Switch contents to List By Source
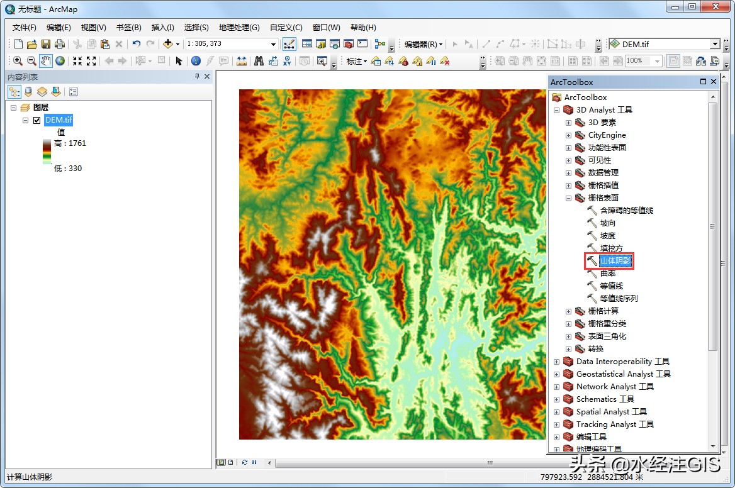The image size is (735, 488). pyautogui.click(x=28, y=92)
